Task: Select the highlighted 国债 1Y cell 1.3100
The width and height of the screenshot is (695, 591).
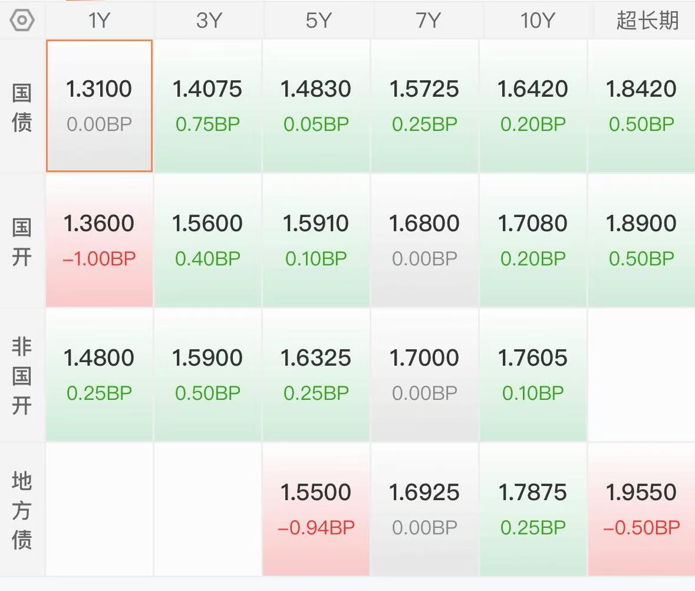Action: click(x=99, y=106)
